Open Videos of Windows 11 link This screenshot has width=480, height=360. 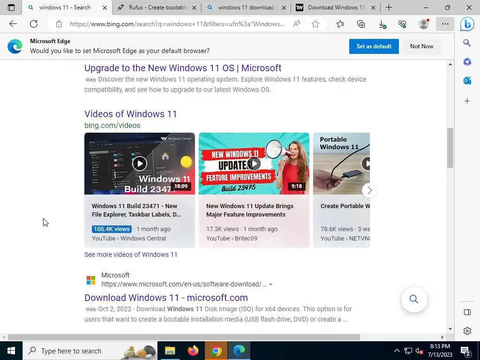(x=130, y=114)
